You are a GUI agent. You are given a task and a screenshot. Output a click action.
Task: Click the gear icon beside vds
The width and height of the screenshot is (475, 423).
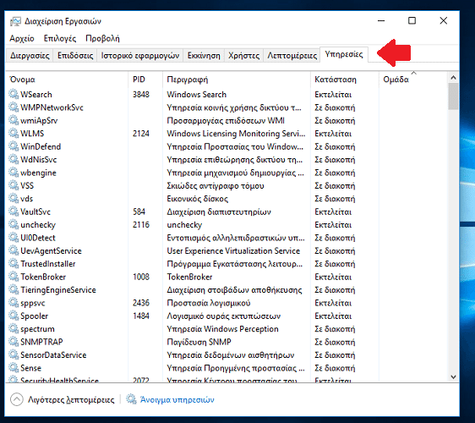pyautogui.click(x=14, y=199)
